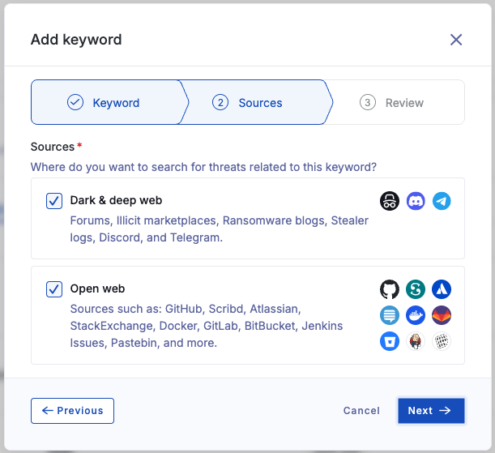Proceed with the Next button
This screenshot has height=453, width=495.
pos(431,411)
